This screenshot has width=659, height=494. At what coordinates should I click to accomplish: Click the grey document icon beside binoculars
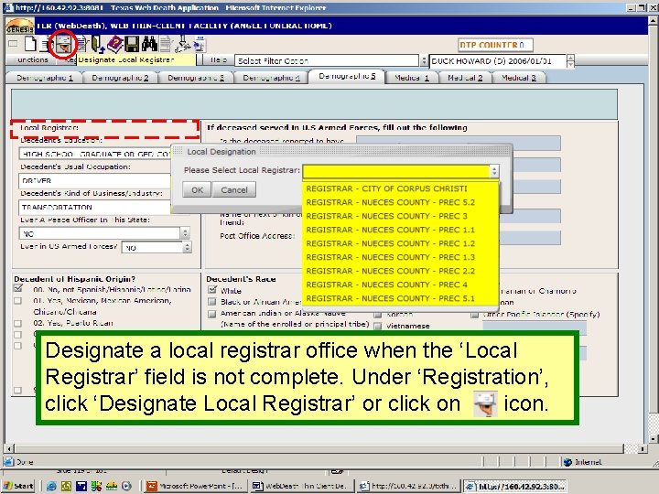pyautogui.click(x=166, y=44)
